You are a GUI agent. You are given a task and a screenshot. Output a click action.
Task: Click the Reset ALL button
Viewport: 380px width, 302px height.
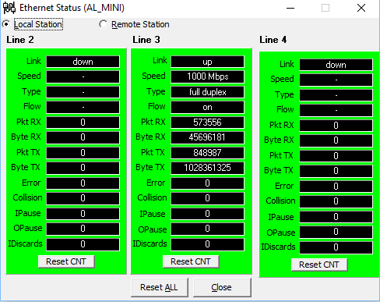160,287
